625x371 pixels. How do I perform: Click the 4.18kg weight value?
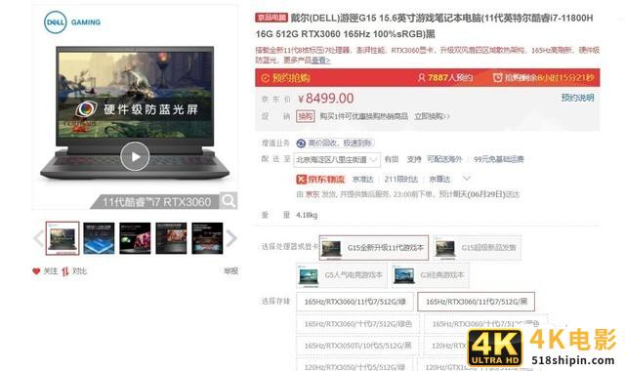(x=307, y=215)
